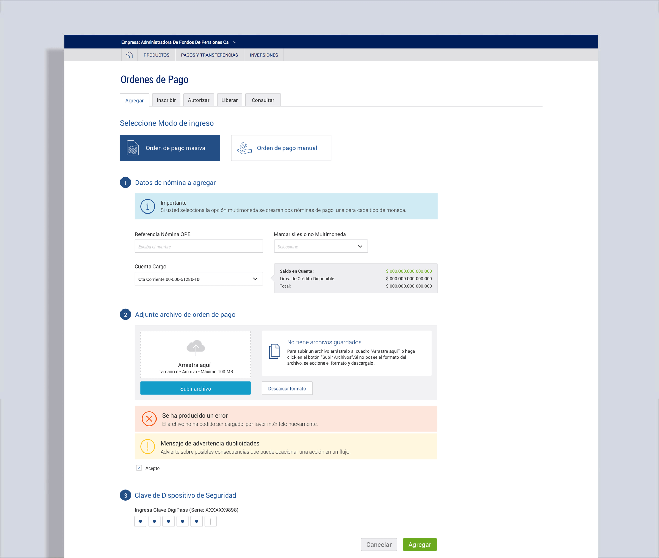Viewport: 659px width, 558px height.
Task: Click the blue information circle icon
Action: (x=148, y=206)
